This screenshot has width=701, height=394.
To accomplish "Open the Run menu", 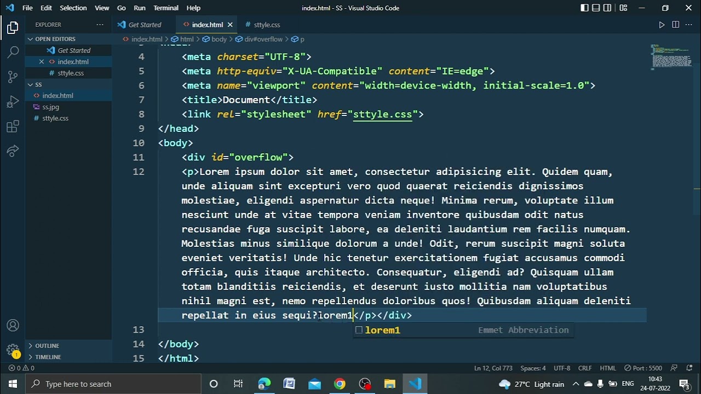I will point(140,8).
